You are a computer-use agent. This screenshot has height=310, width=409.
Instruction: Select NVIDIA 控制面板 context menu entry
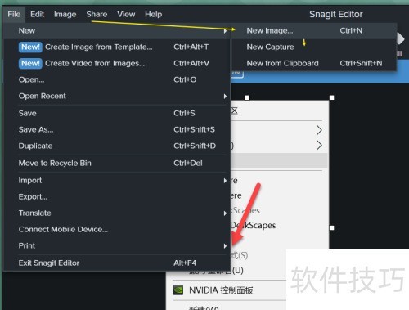pos(221,290)
